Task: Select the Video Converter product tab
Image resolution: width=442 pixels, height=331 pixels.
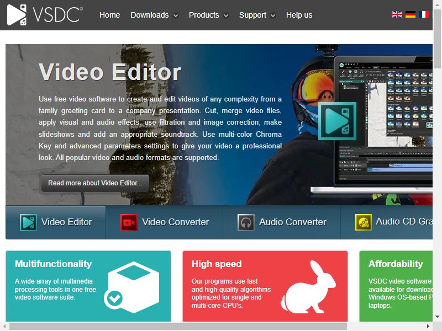Action: click(164, 222)
